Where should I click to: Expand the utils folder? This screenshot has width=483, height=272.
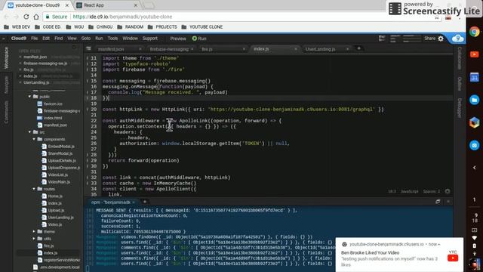point(34,239)
